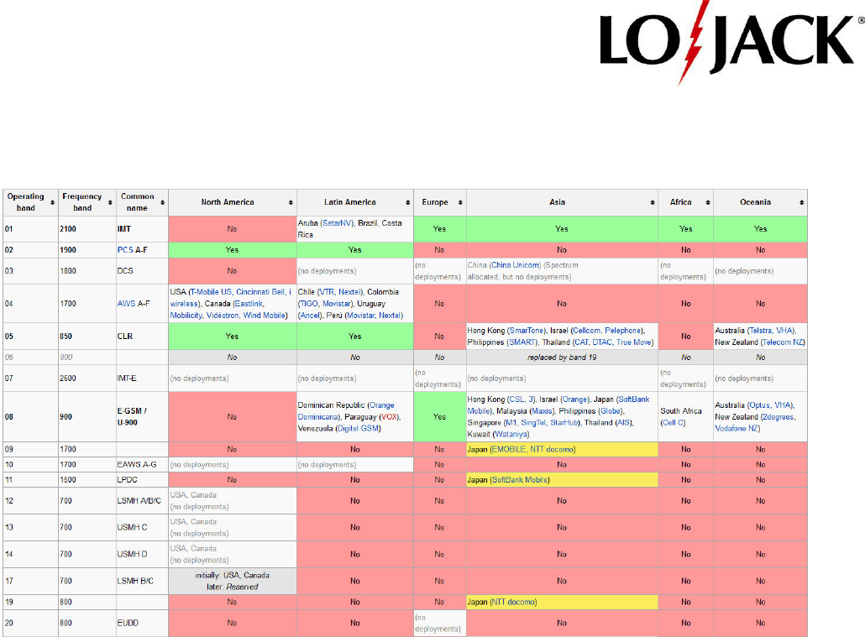The width and height of the screenshot is (865, 637).
Task: Select the CLR common name cell
Action: click(x=142, y=337)
